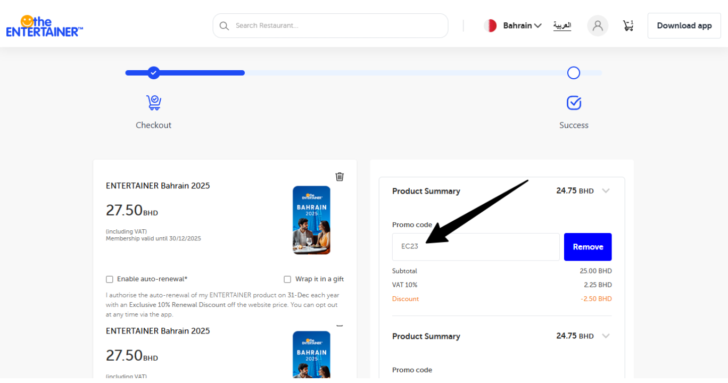Viewport: 728px width, 383px height.
Task: Click second Bahrain 2025 product thumbnail
Action: point(312,354)
